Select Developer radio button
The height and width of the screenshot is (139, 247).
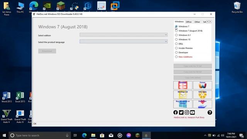coord(176,53)
